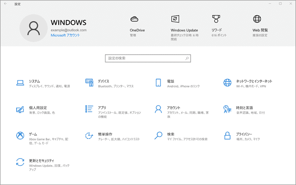Click the Windows Update header icon
This screenshot has height=185, width=296.
click(x=175, y=19)
